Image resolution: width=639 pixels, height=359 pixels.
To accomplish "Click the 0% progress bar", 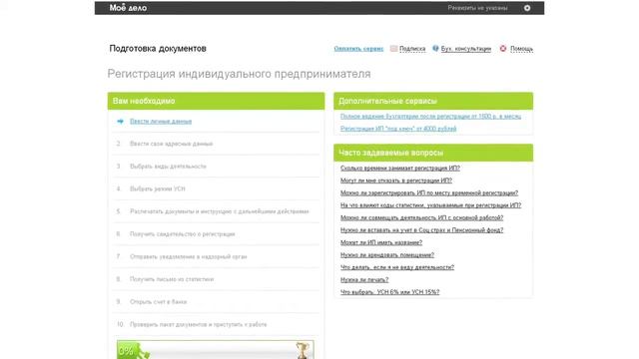I will point(216,350).
